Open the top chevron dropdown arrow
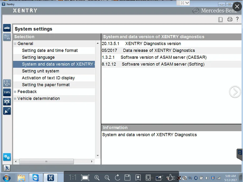243x182 pixels. click(187, 3)
